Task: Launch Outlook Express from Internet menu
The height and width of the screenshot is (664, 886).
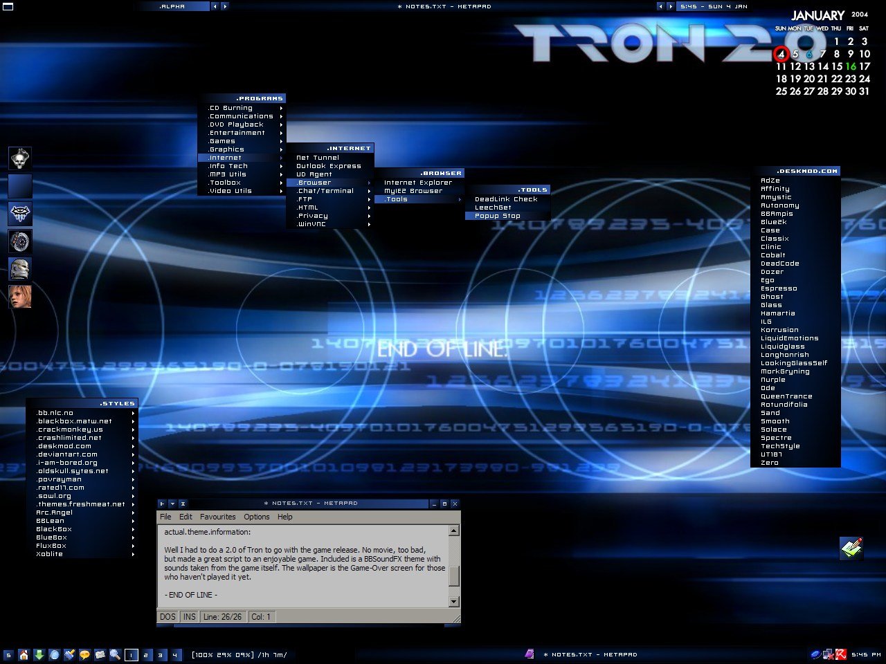Action: pyautogui.click(x=329, y=166)
